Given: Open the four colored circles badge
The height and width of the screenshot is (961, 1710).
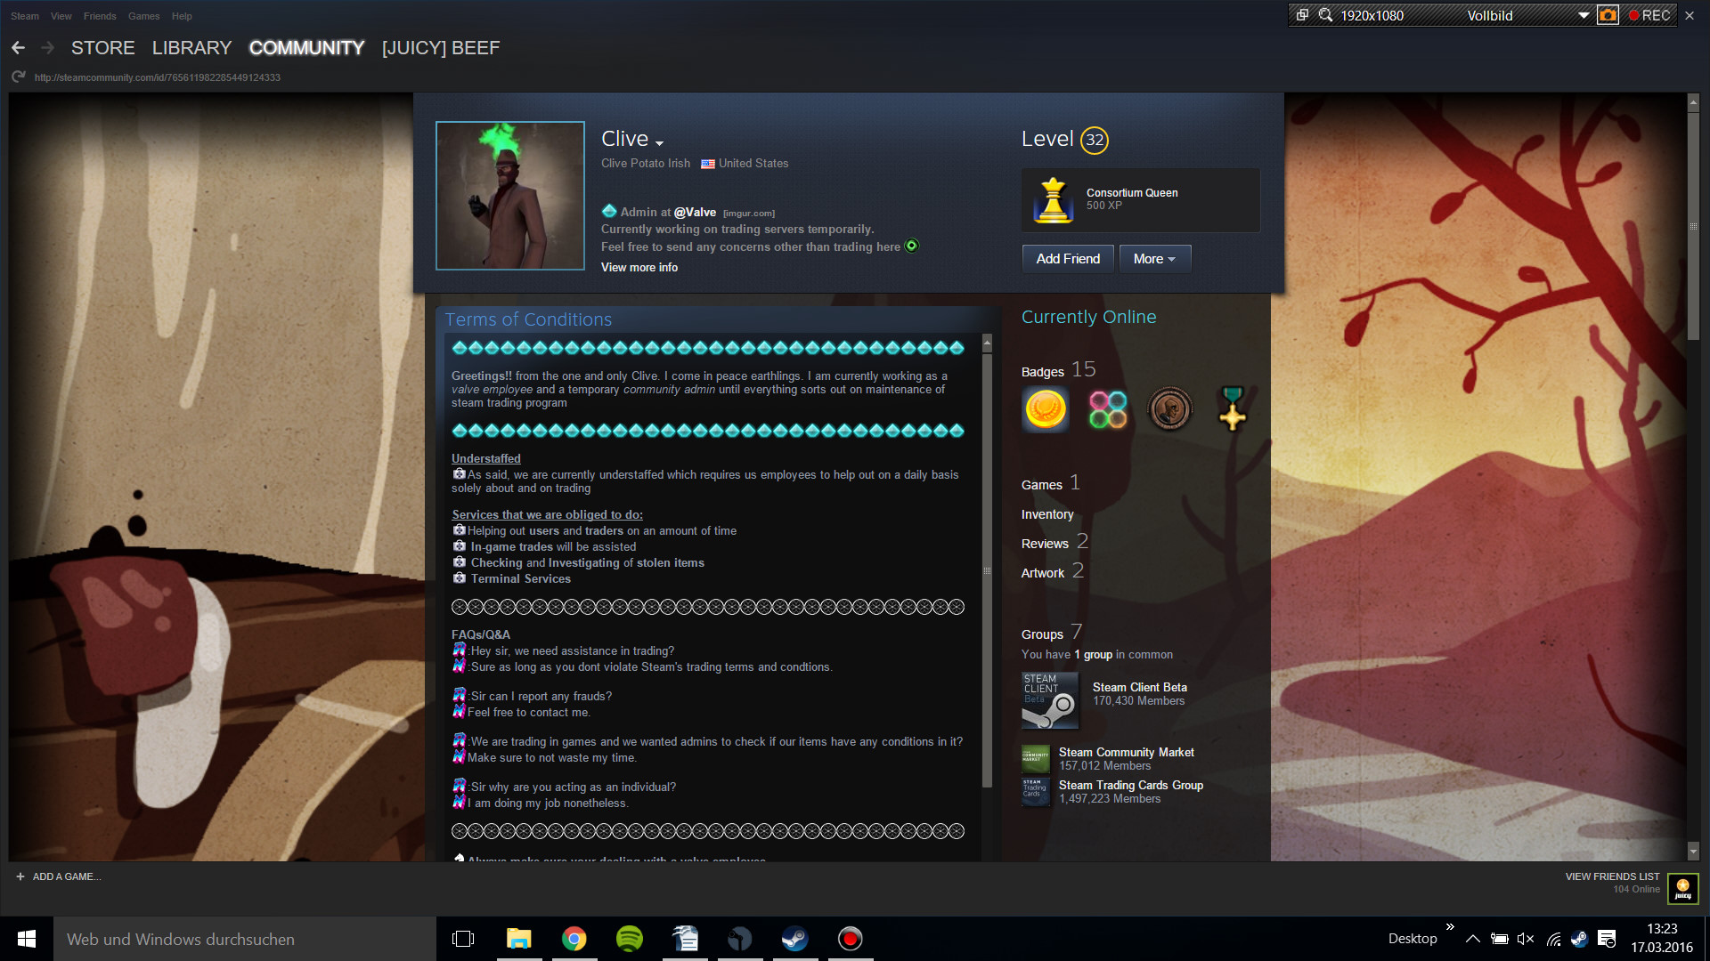Looking at the screenshot, I should 1108,410.
